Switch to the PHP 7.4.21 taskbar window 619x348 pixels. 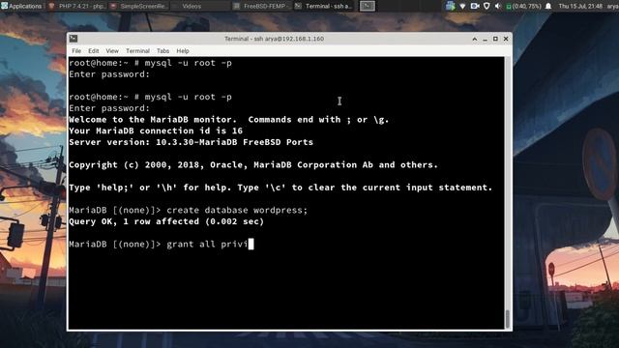pos(76,6)
